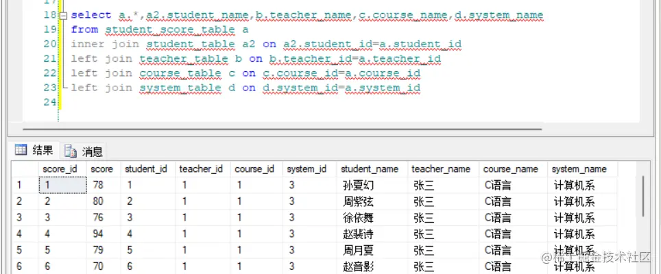Switch to the 结果 tab
The width and height of the screenshot is (661, 274).
point(34,150)
